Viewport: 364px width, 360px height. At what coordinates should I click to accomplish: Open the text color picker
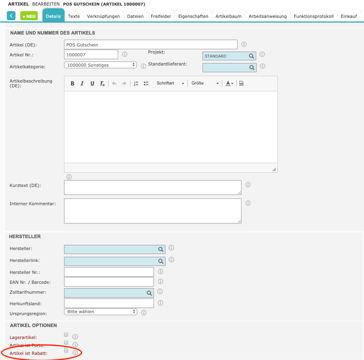[x=229, y=83]
